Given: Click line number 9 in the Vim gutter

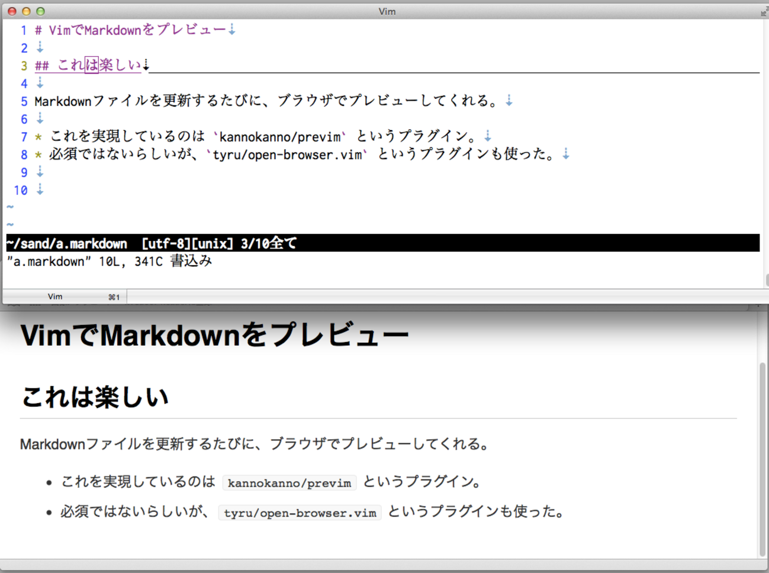Looking at the screenshot, I should pos(24,172).
